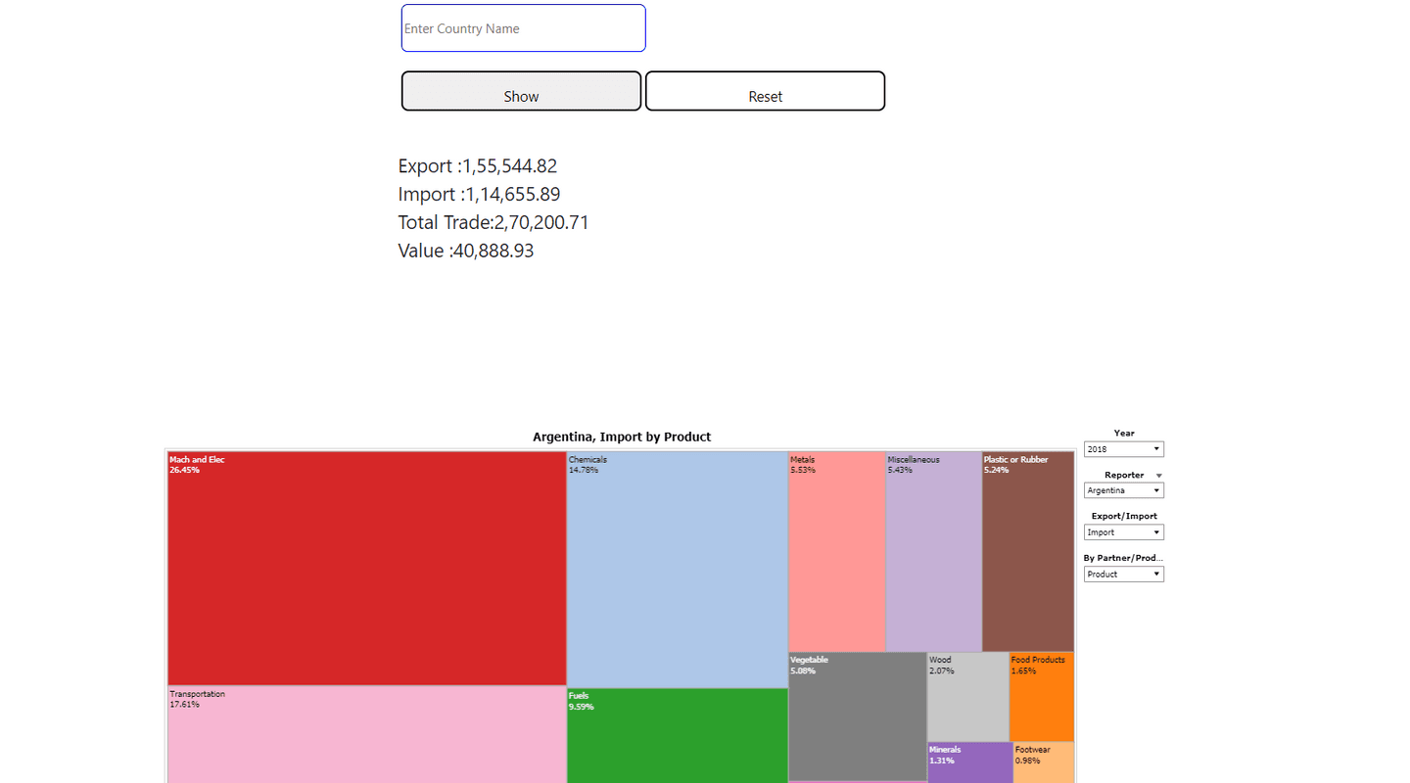Select the light blue Chemicals treemap block
1410x783 pixels.
coord(678,569)
